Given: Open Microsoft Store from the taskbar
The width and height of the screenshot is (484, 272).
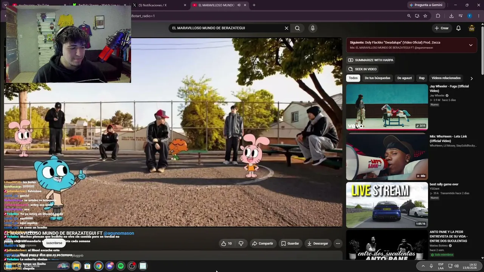Looking at the screenshot, I should point(87,266).
